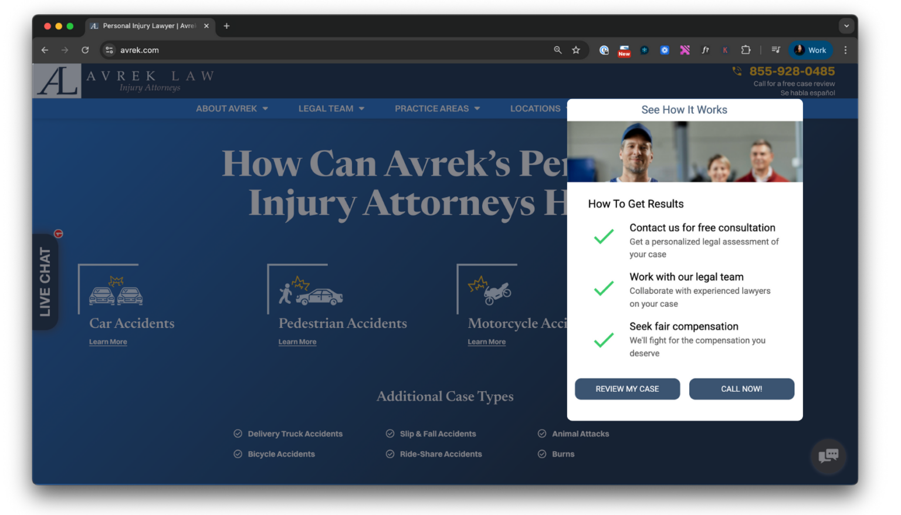Open Ride-Share Accidents link

441,454
